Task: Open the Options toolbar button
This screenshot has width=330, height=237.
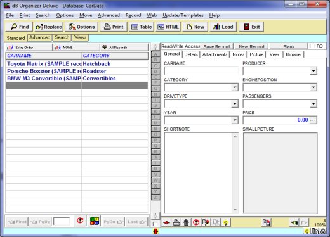Action: tap(81, 27)
